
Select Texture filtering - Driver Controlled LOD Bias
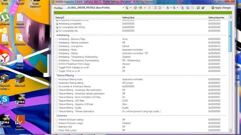click(x=141, y=97)
